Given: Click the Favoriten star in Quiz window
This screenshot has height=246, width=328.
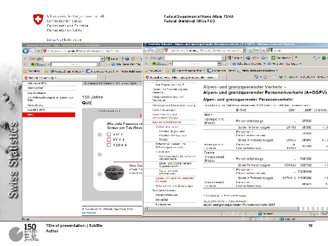Looking at the screenshot, I should pos(25,72).
